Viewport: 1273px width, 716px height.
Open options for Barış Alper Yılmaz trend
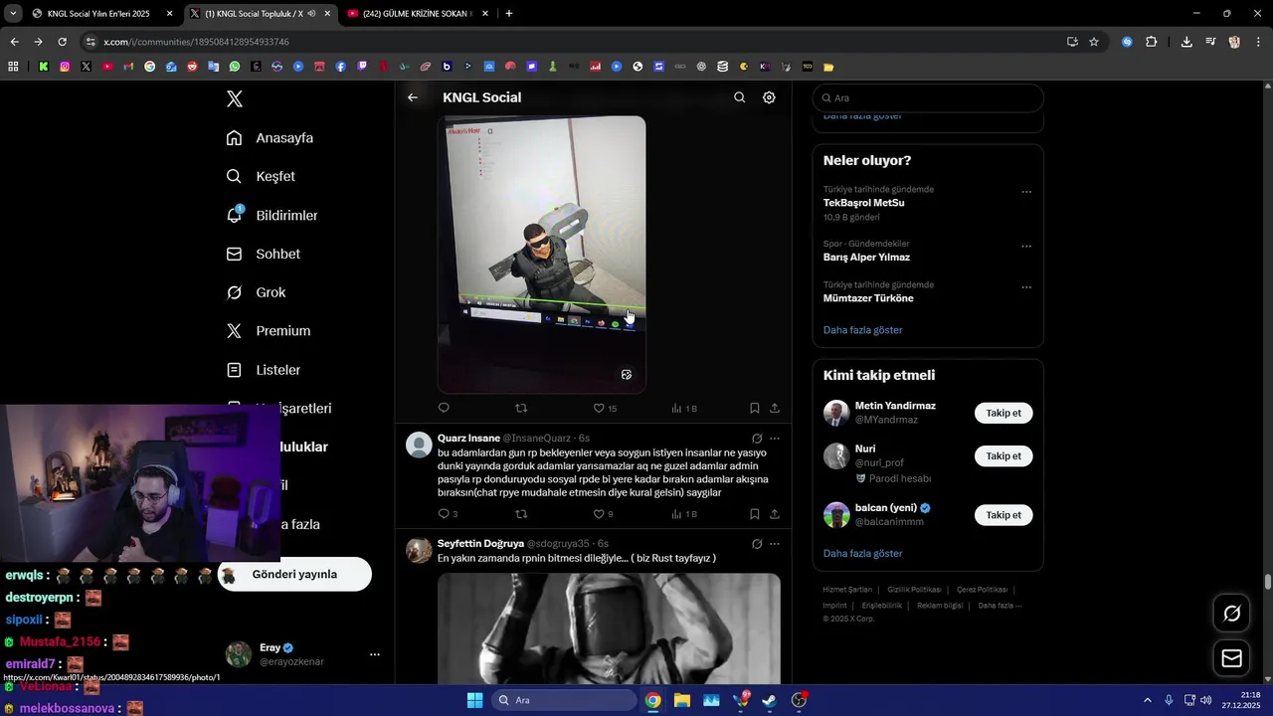click(x=1026, y=247)
